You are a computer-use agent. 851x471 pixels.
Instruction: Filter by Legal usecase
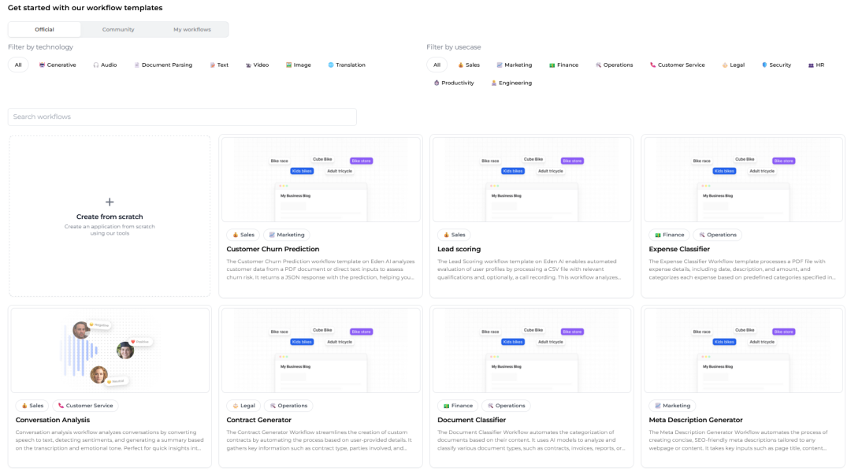click(x=734, y=65)
